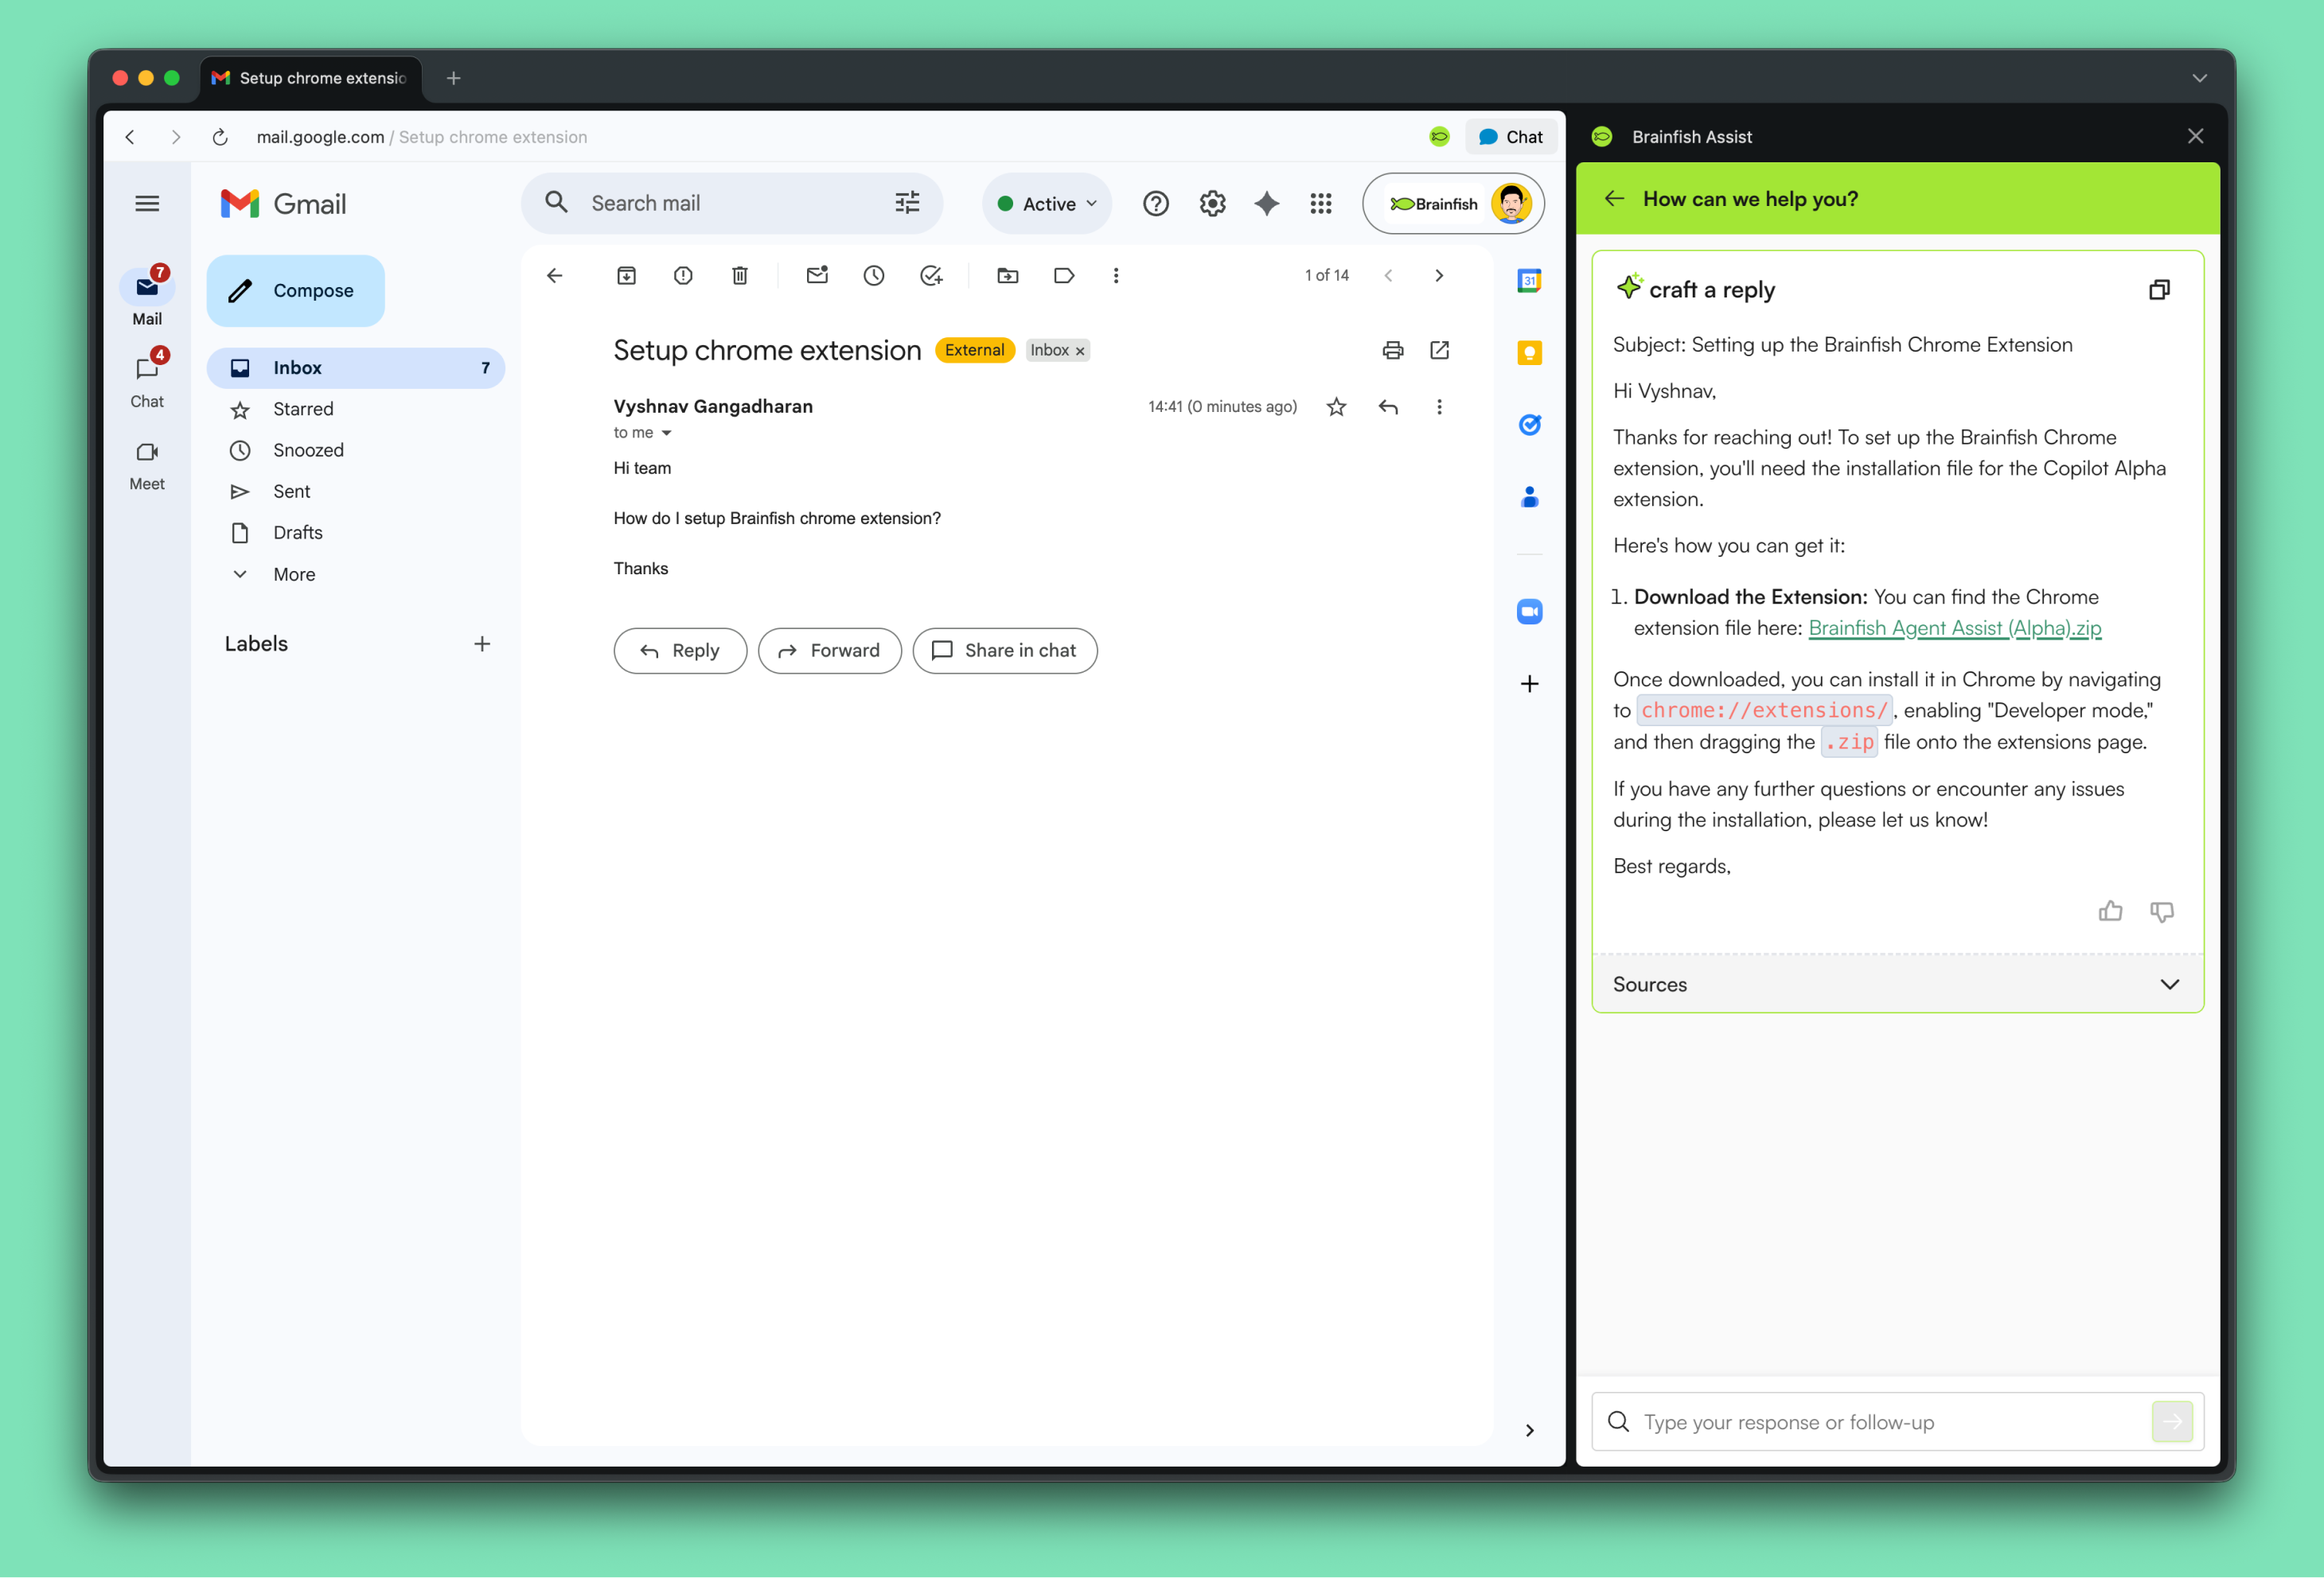Give thumbs up to the AI reply
Viewport: 2324px width, 1578px height.
[2111, 911]
